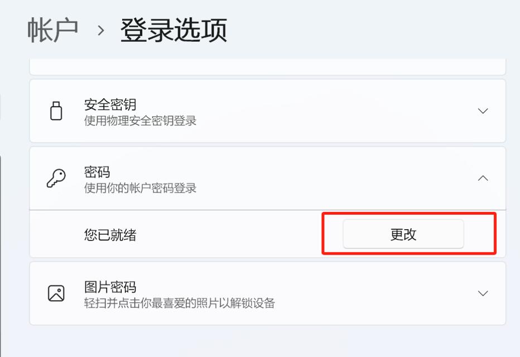Image resolution: width=520 pixels, height=357 pixels.
Task: Click the password key icon
Action: click(56, 178)
